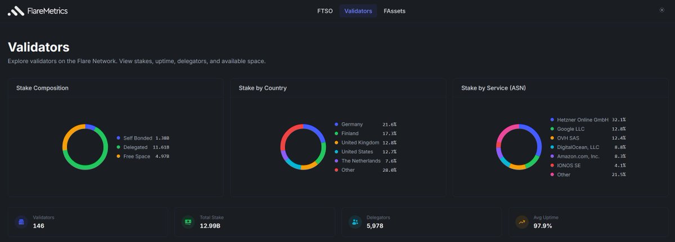The image size is (675, 242).
Task: Click the Stake by Country donut chart
Action: point(303,147)
